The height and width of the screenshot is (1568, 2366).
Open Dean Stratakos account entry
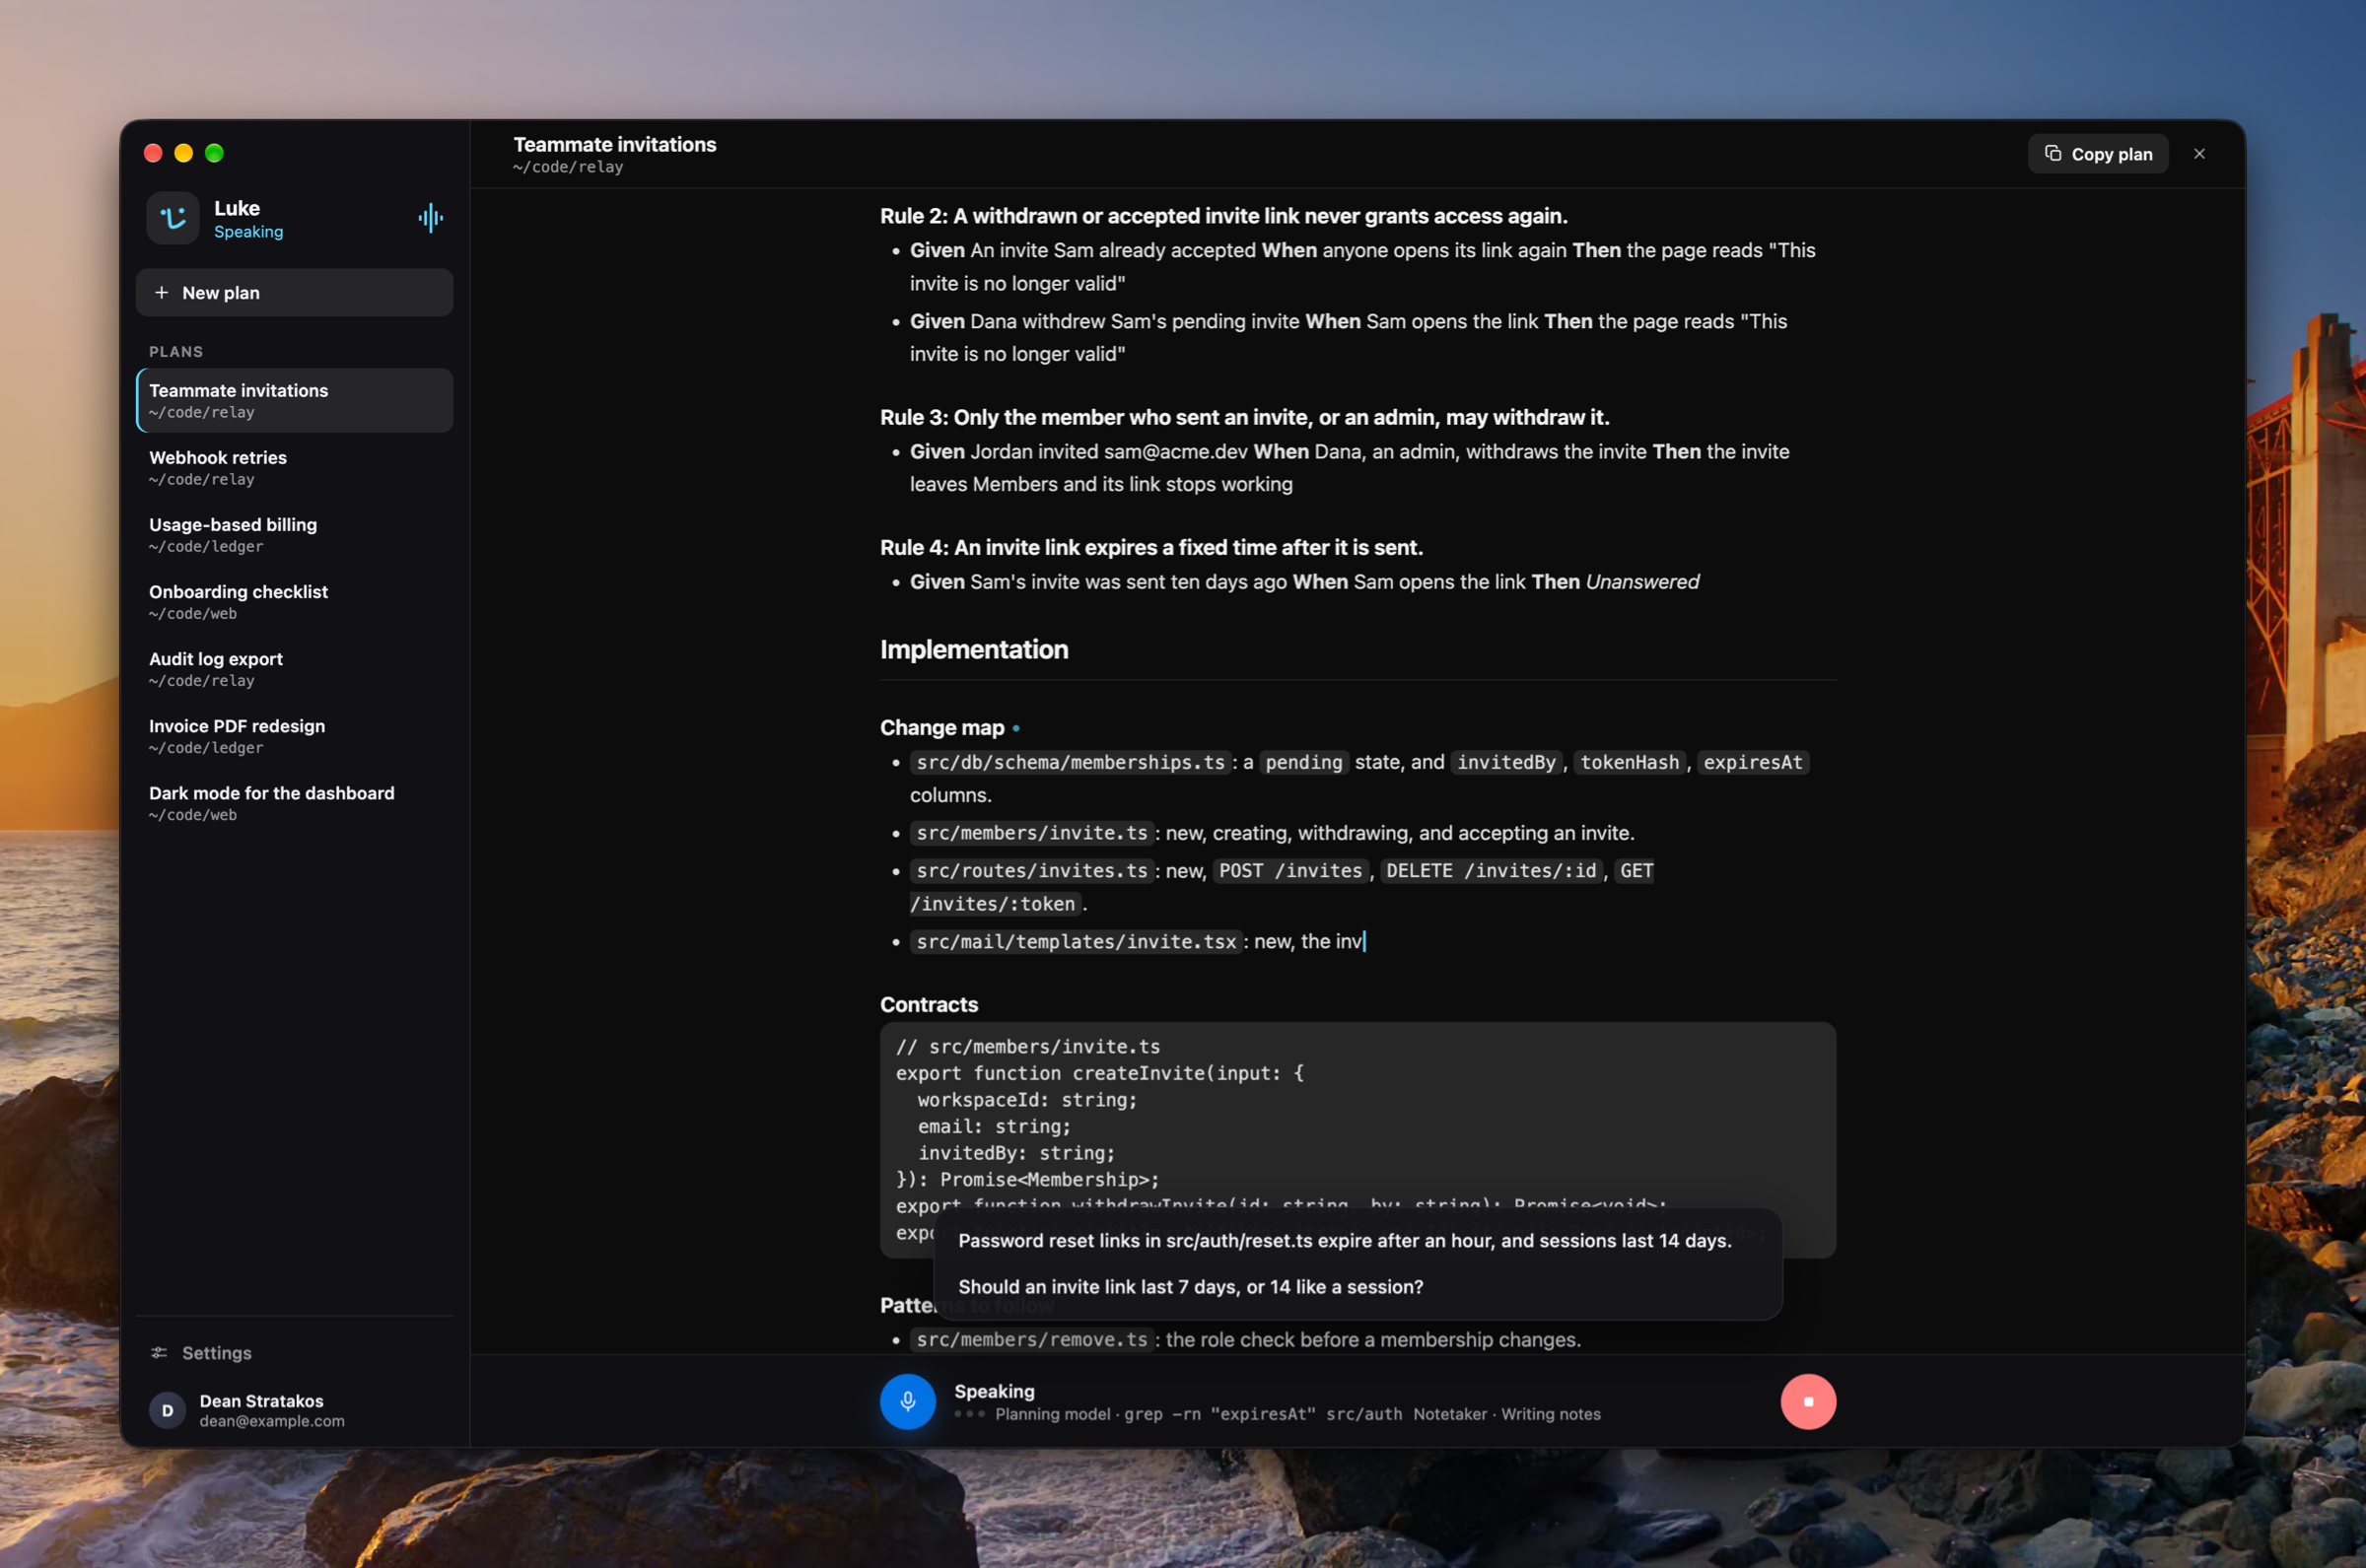click(x=294, y=1410)
